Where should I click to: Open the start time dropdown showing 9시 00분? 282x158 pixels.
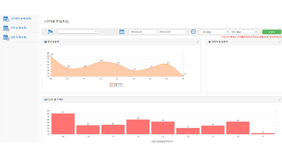click(x=215, y=32)
